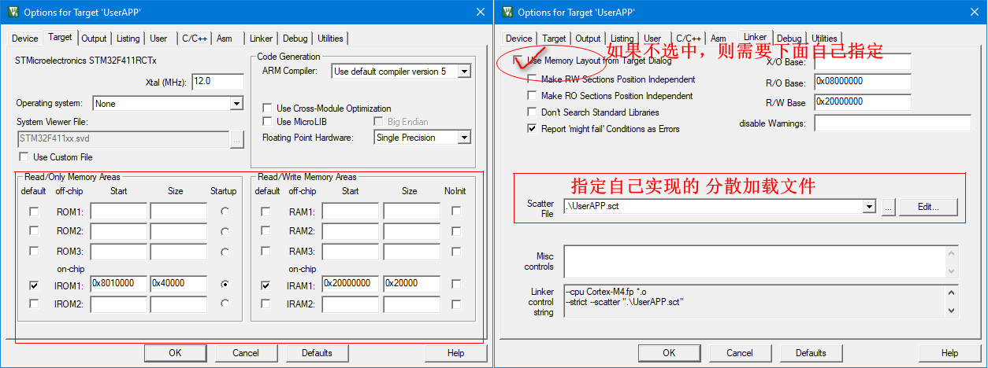Toggle RAM1 NoInit checkbox
Image resolution: width=988 pixels, height=368 pixels.
tap(456, 212)
